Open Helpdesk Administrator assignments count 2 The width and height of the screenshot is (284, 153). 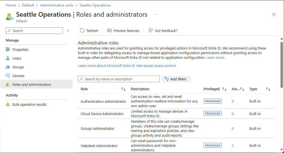click(x=233, y=146)
